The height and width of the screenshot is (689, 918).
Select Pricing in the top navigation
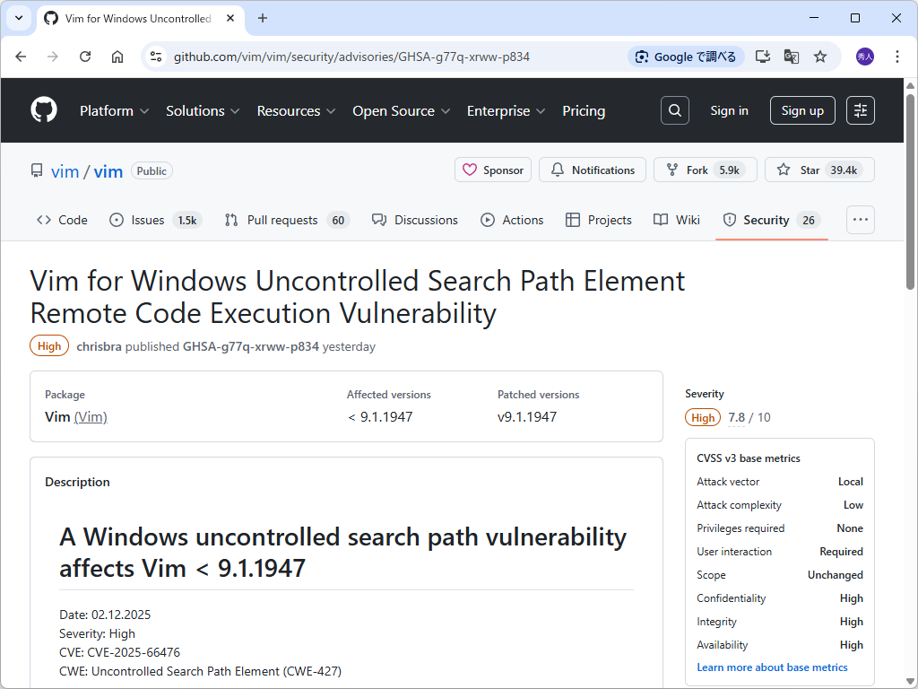click(584, 110)
